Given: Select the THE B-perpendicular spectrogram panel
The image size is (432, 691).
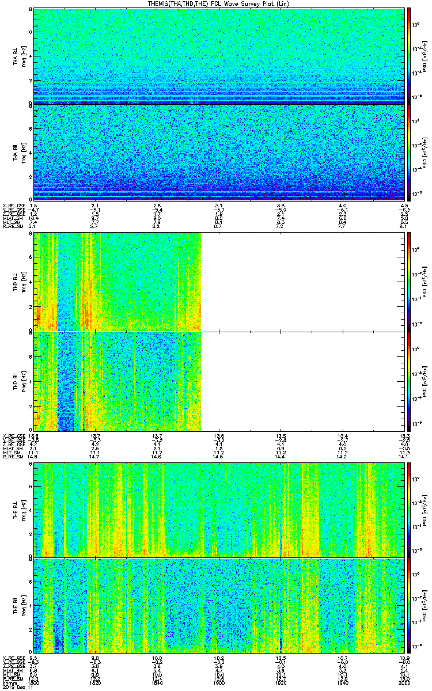Looking at the screenshot, I should coord(219,509).
